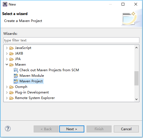
Task: Click the scroll down arrow in wizard list
Action: point(136,99)
